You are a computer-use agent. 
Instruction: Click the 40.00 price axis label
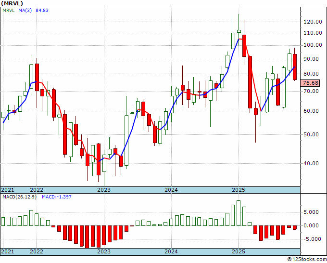[x=311, y=163]
